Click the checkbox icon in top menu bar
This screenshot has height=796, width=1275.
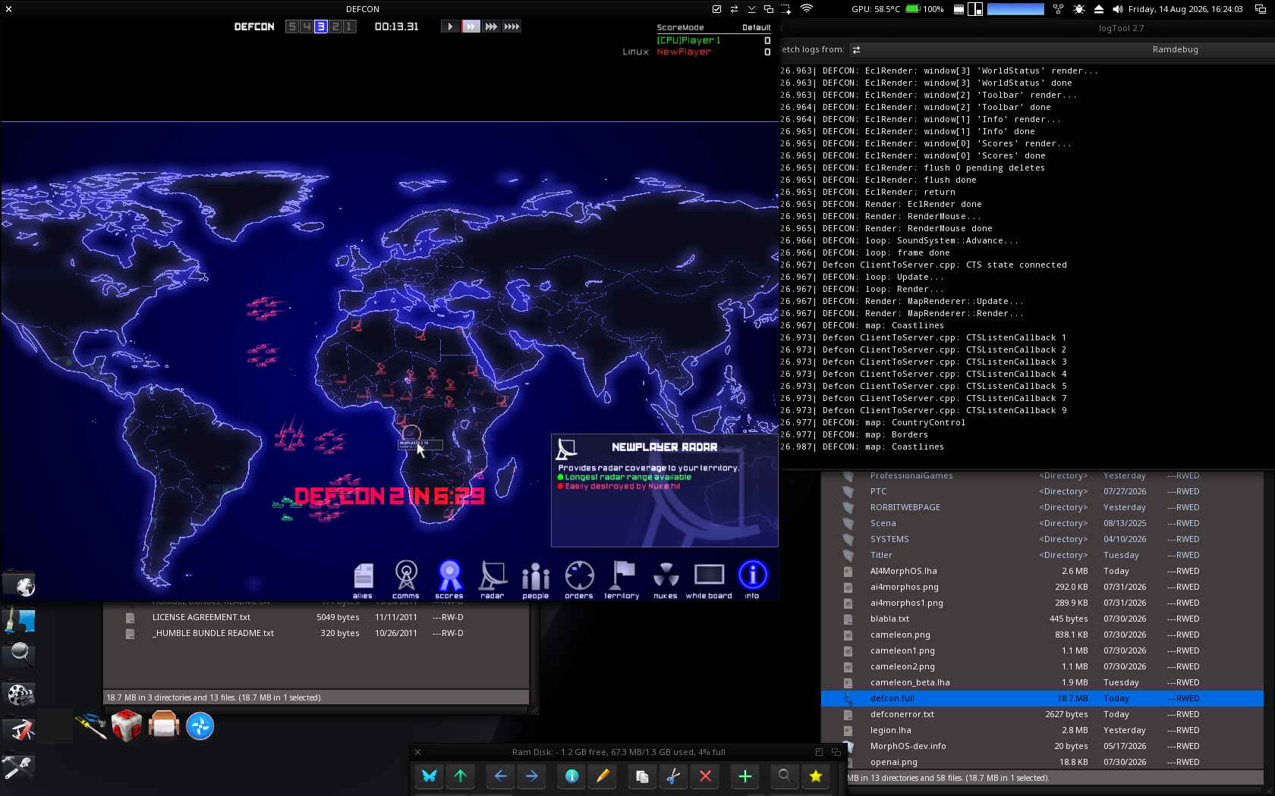click(x=716, y=9)
